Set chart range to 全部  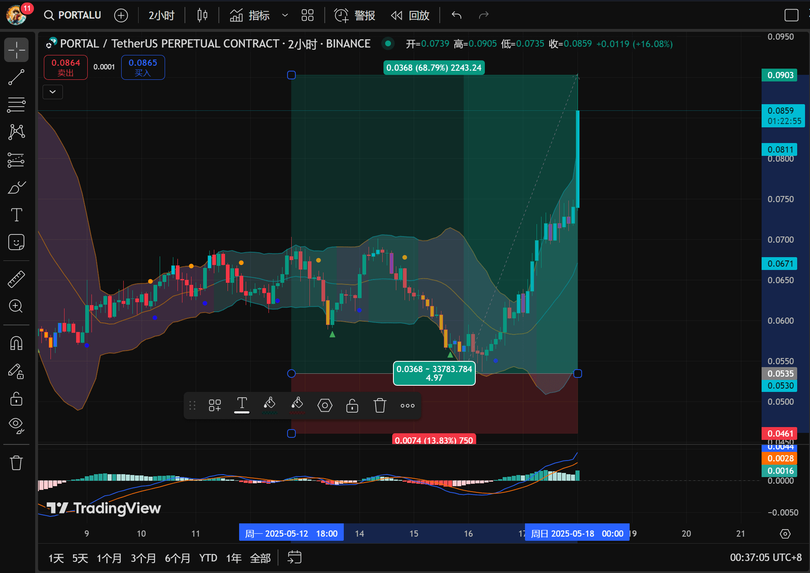260,558
